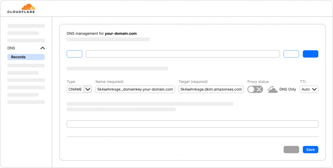Select the topmost sidebar placeholder item
333x168 pixels.
[26, 26]
